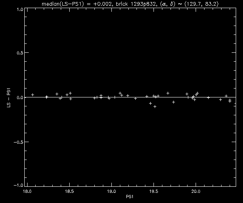The image size is (243, 203).
Task: Click the y-axis tick label -1.0
Action: coord(19,185)
